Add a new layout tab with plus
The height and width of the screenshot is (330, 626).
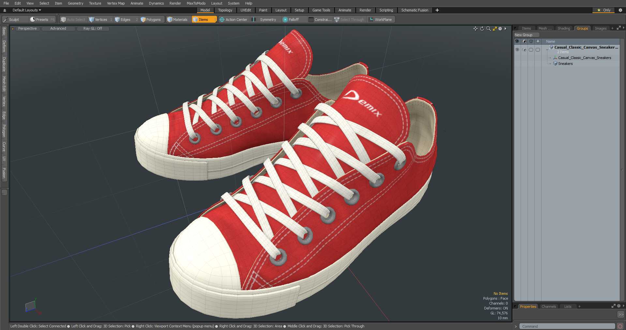click(437, 10)
